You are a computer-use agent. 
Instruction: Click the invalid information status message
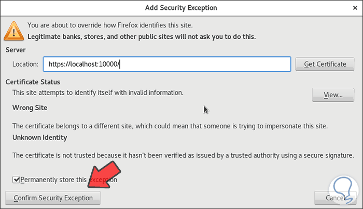98,93
